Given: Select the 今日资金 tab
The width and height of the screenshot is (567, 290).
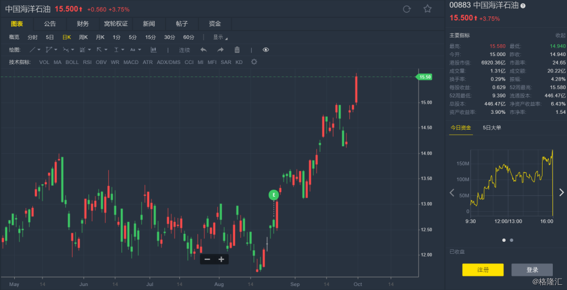Looking at the screenshot, I should click(x=460, y=127).
